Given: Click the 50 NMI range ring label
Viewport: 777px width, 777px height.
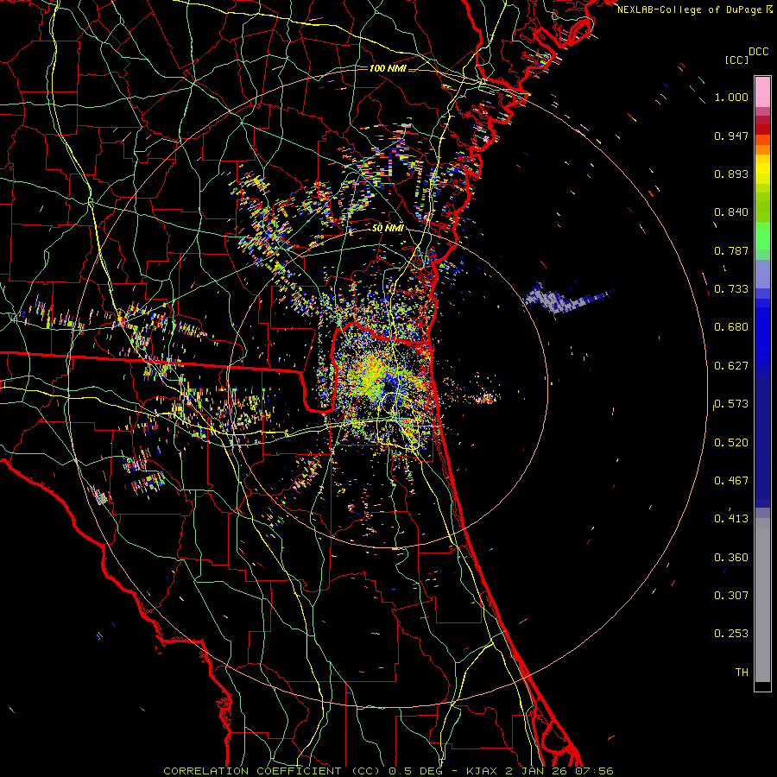Looking at the screenshot, I should click(388, 228).
